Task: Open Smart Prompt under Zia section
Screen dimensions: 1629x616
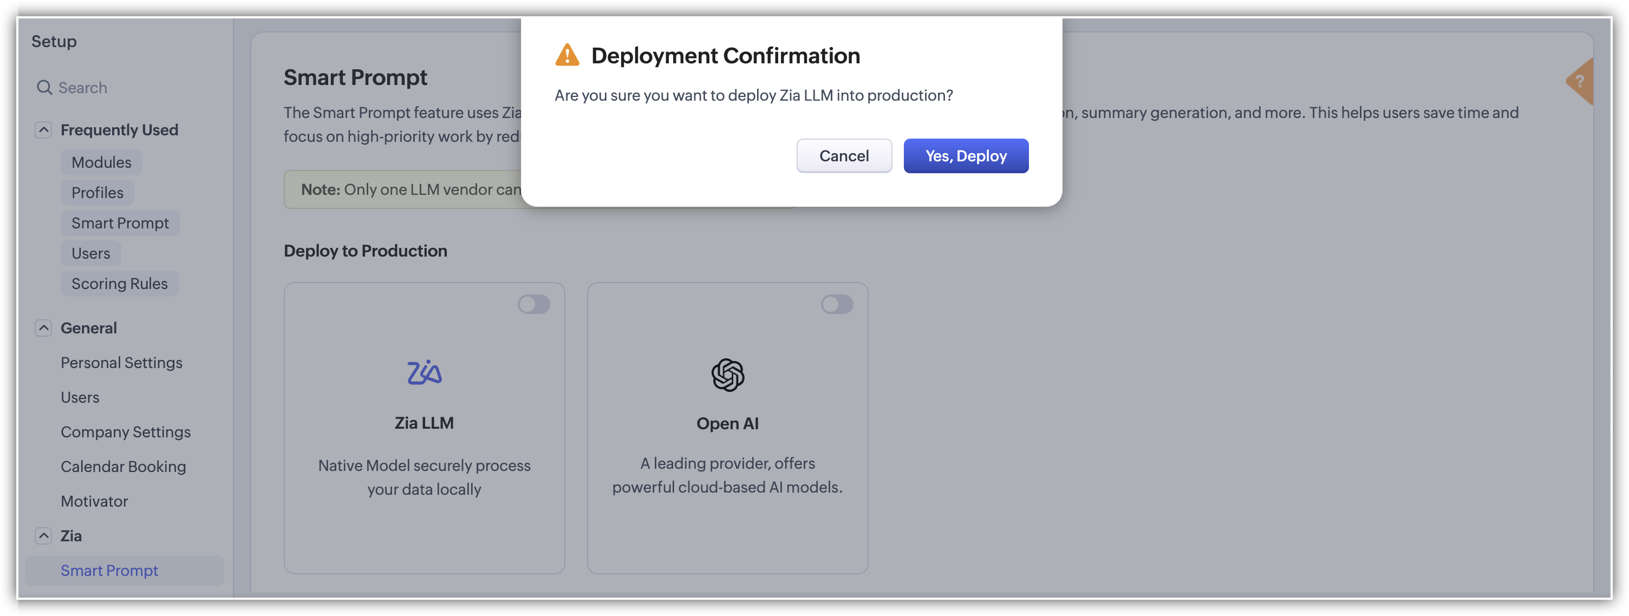Action: tap(109, 571)
